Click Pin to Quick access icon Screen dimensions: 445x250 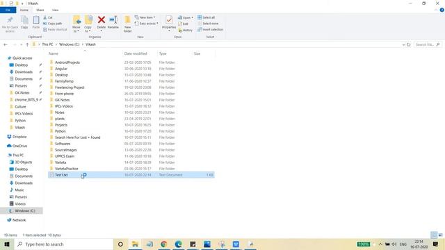(10, 20)
